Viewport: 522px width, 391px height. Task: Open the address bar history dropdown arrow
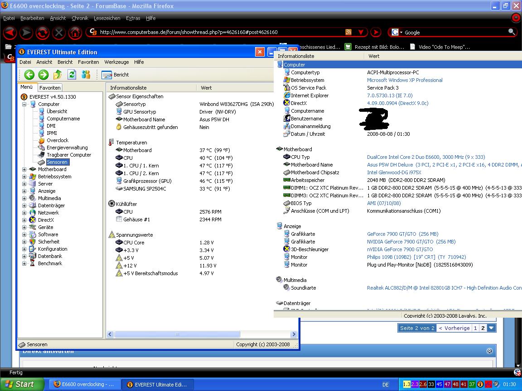[361, 32]
